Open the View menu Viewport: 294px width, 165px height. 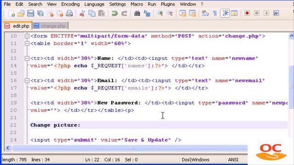coord(52,4)
